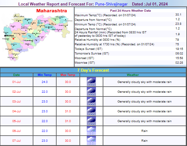Click the min temp value for 02-Jul
The image size is (187, 146).
[45, 92]
